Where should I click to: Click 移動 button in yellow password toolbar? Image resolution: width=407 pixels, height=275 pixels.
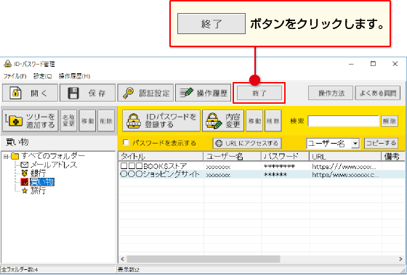point(254,120)
